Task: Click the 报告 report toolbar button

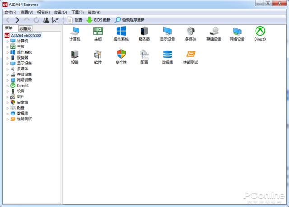Action: point(75,20)
